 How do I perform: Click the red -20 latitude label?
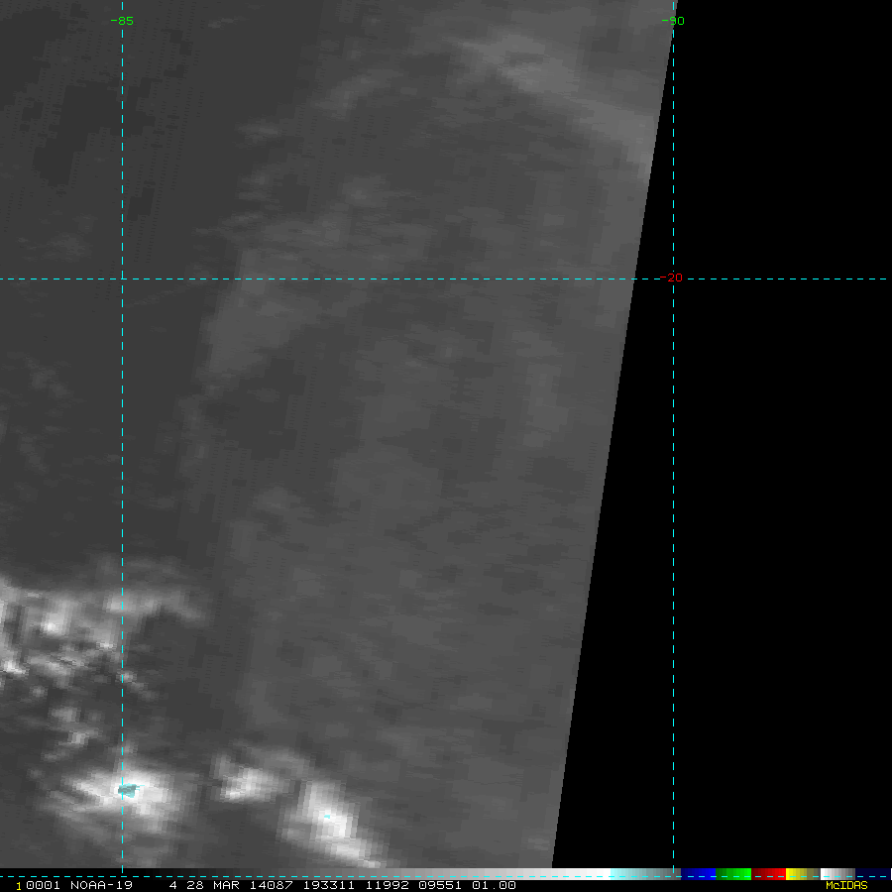[671, 278]
